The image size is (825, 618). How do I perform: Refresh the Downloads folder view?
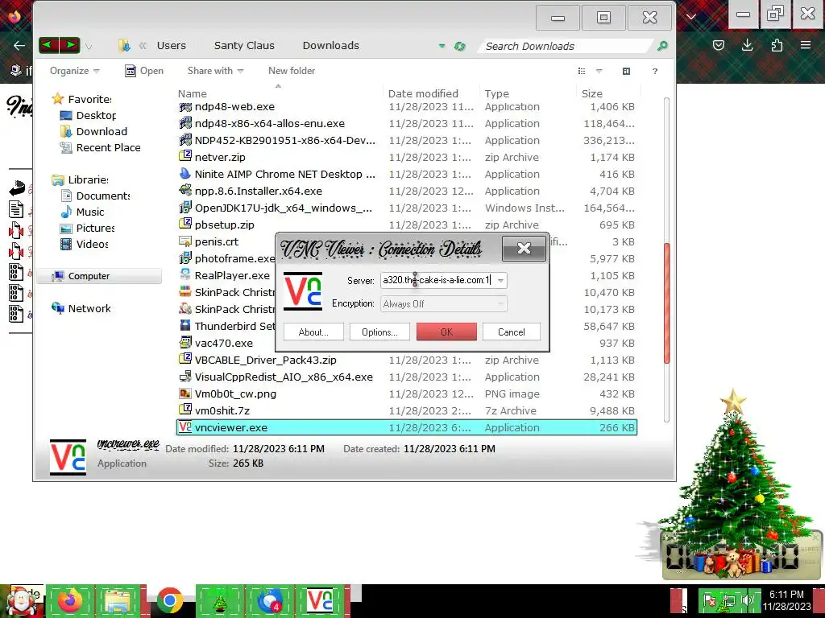[460, 46]
